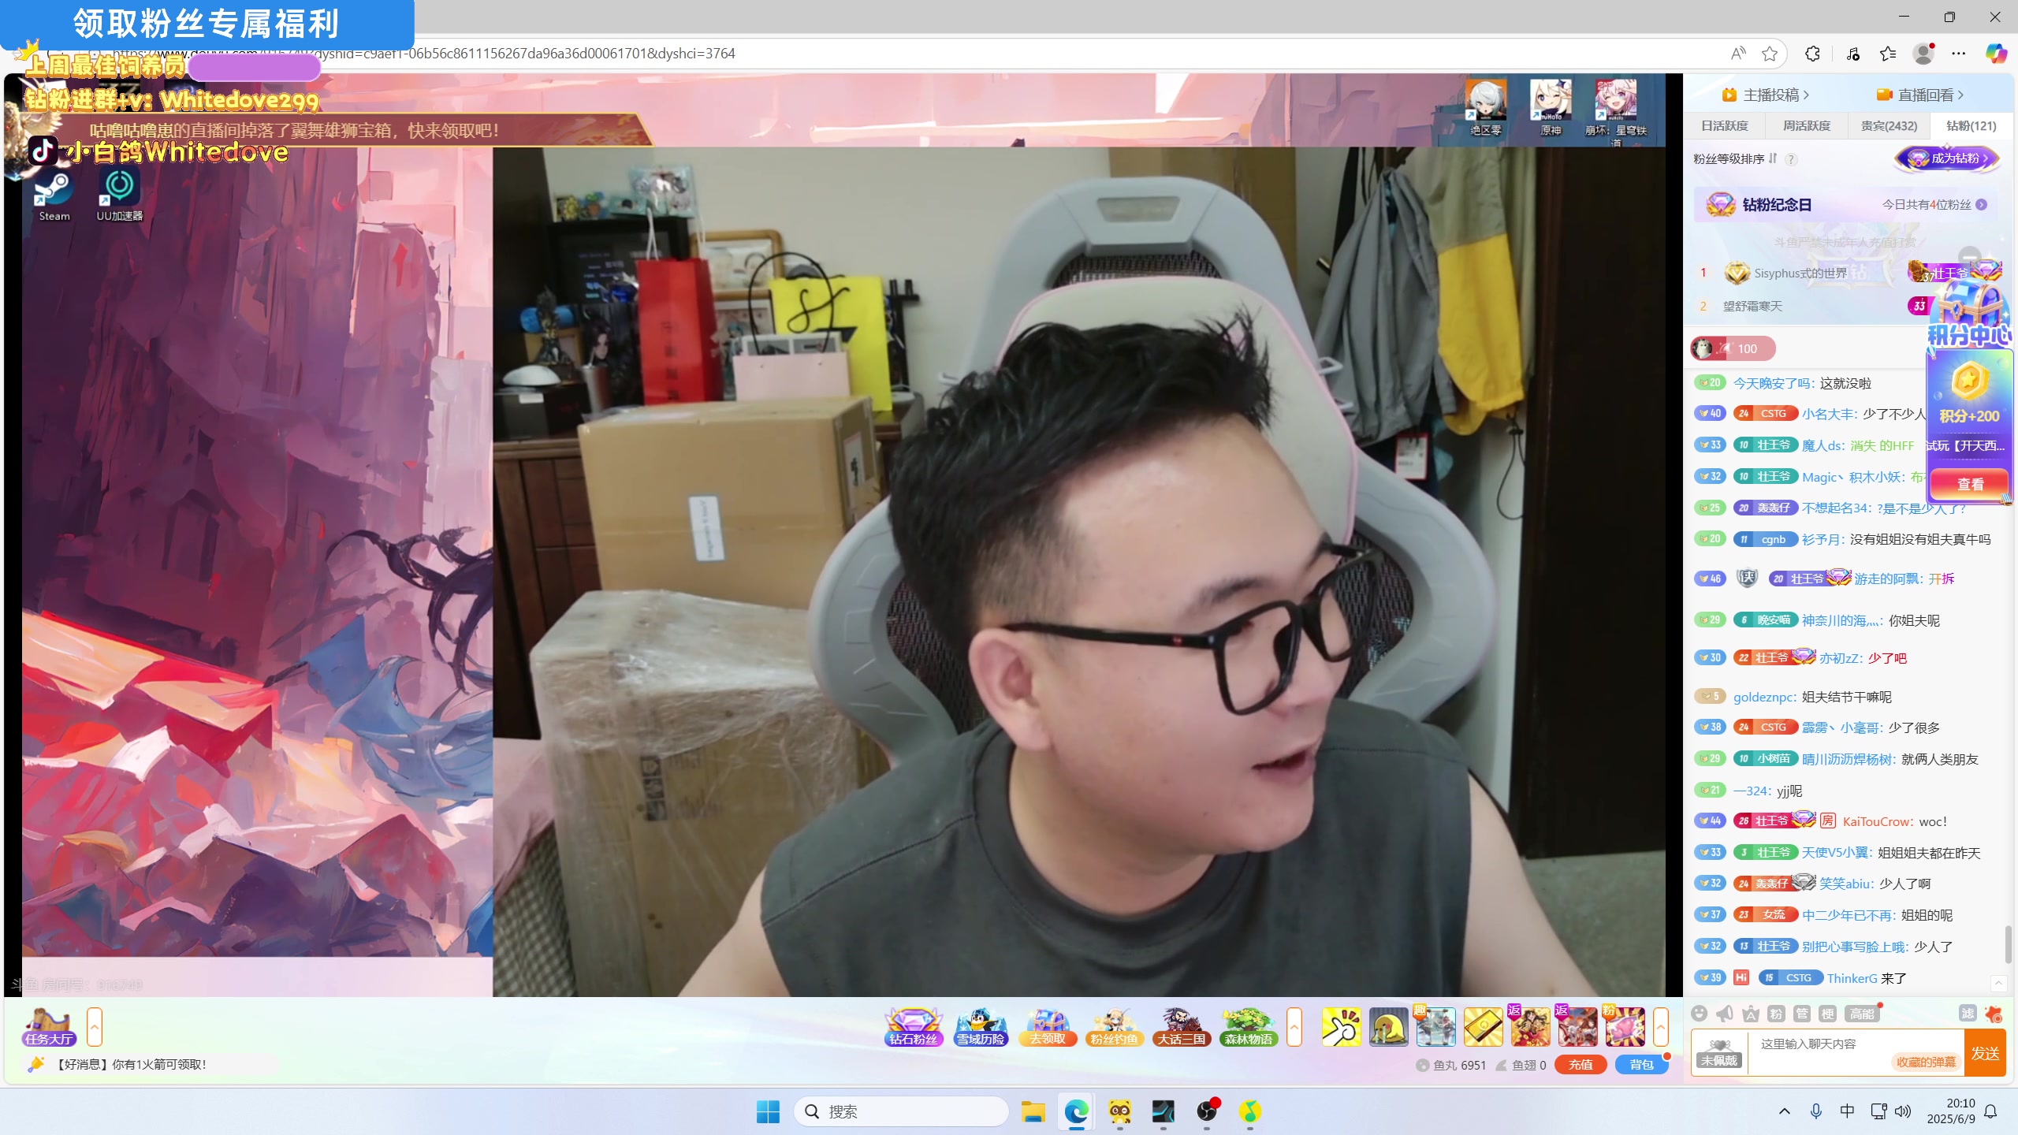
Task: Send the yellow crying blob gift
Action: pos(1388,1027)
